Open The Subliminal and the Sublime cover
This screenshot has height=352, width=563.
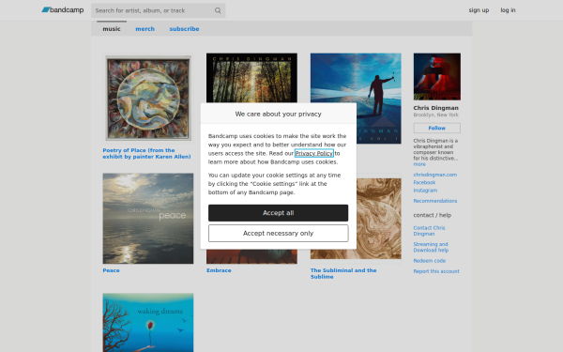(379, 219)
